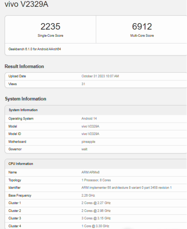The image size is (187, 229).
Task: Select the 2235 single-core score value
Action: pos(50,26)
